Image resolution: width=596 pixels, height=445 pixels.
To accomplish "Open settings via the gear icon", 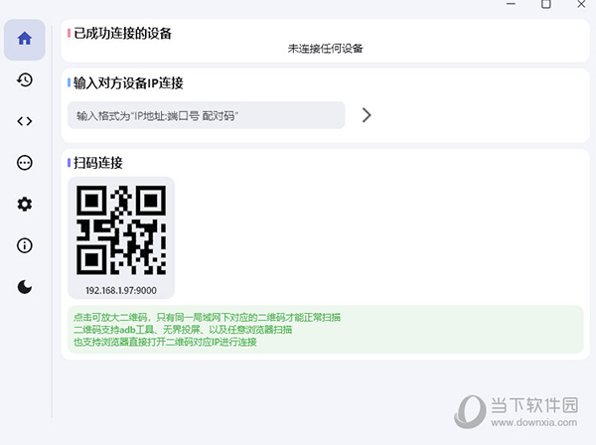I will (25, 204).
